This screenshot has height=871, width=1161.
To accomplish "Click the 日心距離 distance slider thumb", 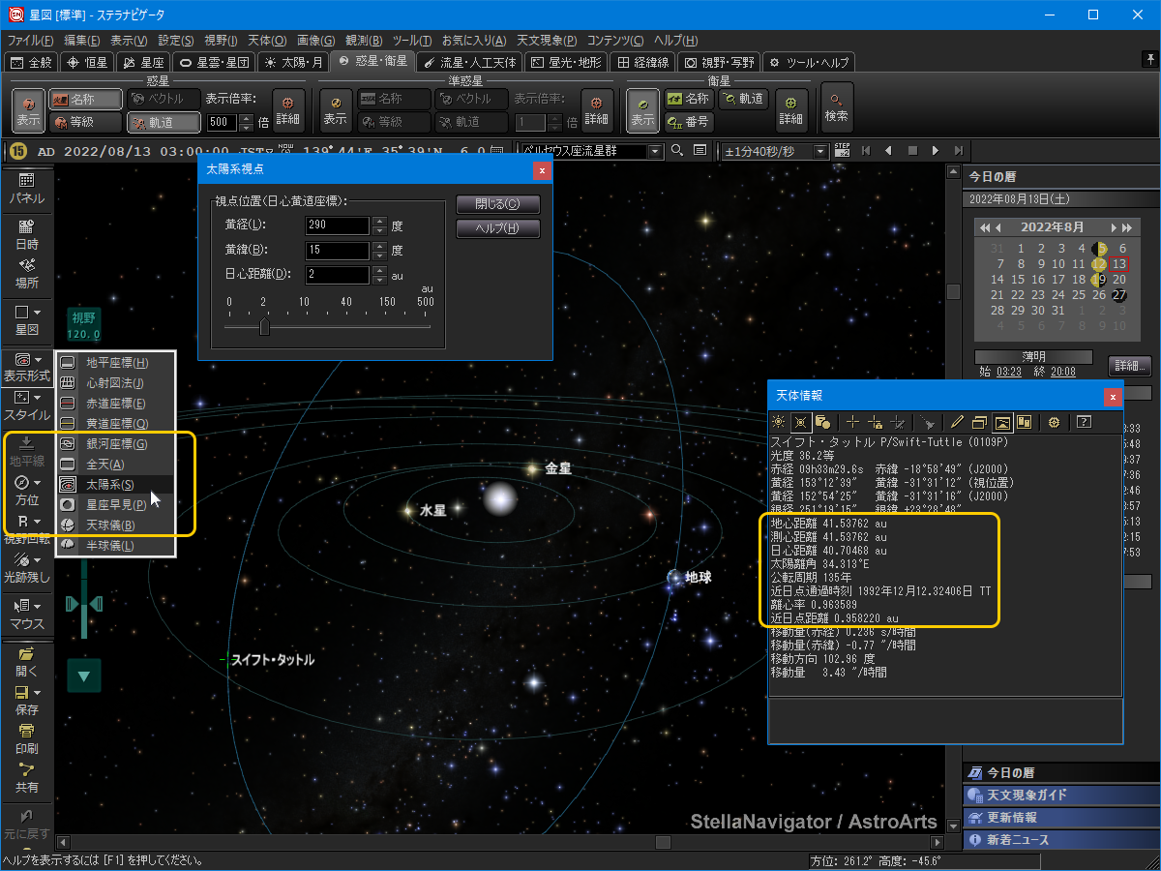I will (264, 327).
